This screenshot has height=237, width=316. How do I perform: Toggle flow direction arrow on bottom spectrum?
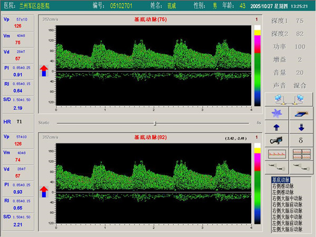pyautogui.click(x=44, y=192)
